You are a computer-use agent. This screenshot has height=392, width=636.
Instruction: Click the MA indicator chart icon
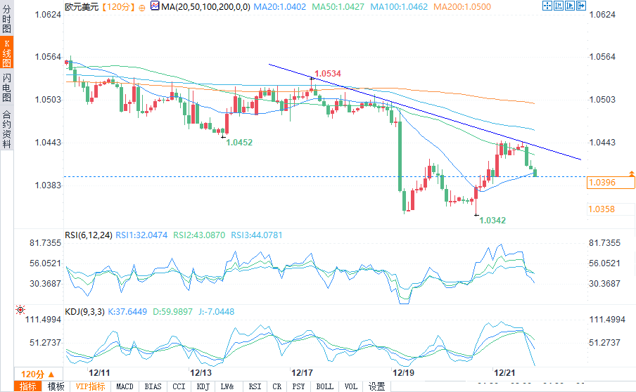click(155, 6)
